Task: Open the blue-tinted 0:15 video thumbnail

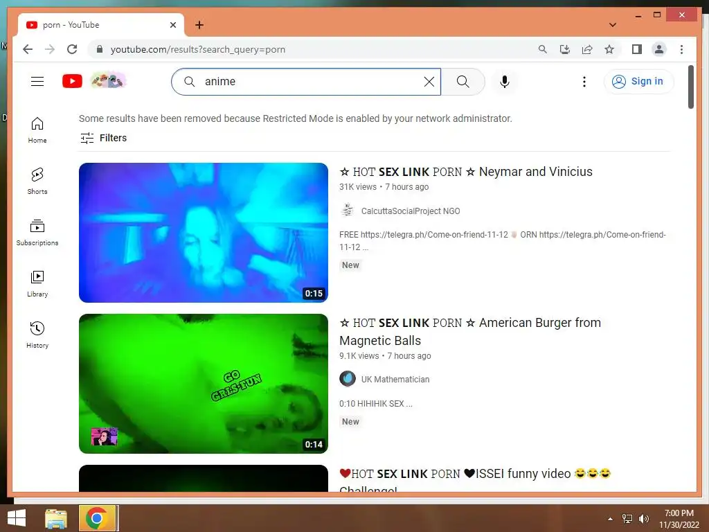Action: coord(204,233)
